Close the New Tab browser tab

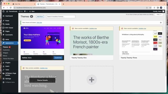(34, 4)
